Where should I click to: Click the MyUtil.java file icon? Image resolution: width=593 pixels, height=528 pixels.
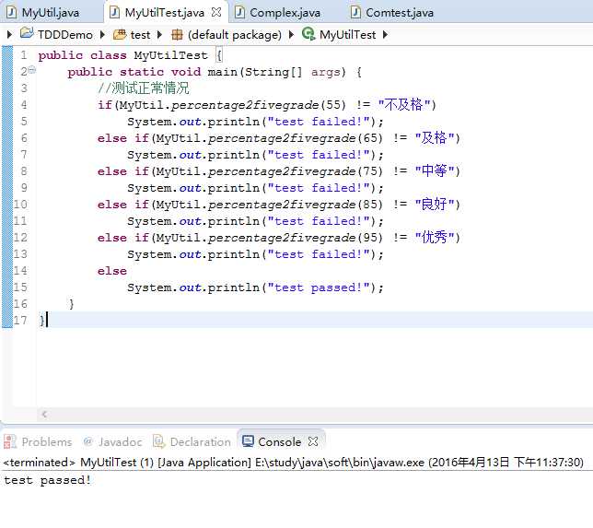[x=12, y=12]
